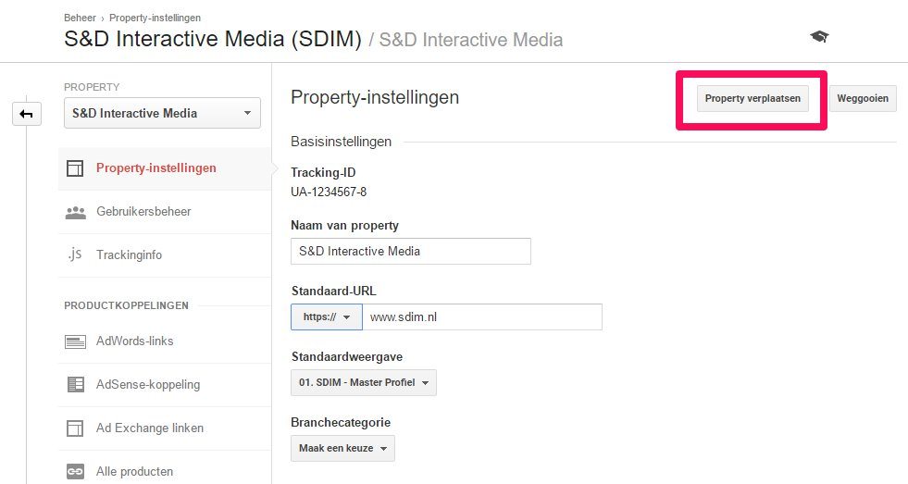Click the back arrow button in sidebar

point(27,114)
